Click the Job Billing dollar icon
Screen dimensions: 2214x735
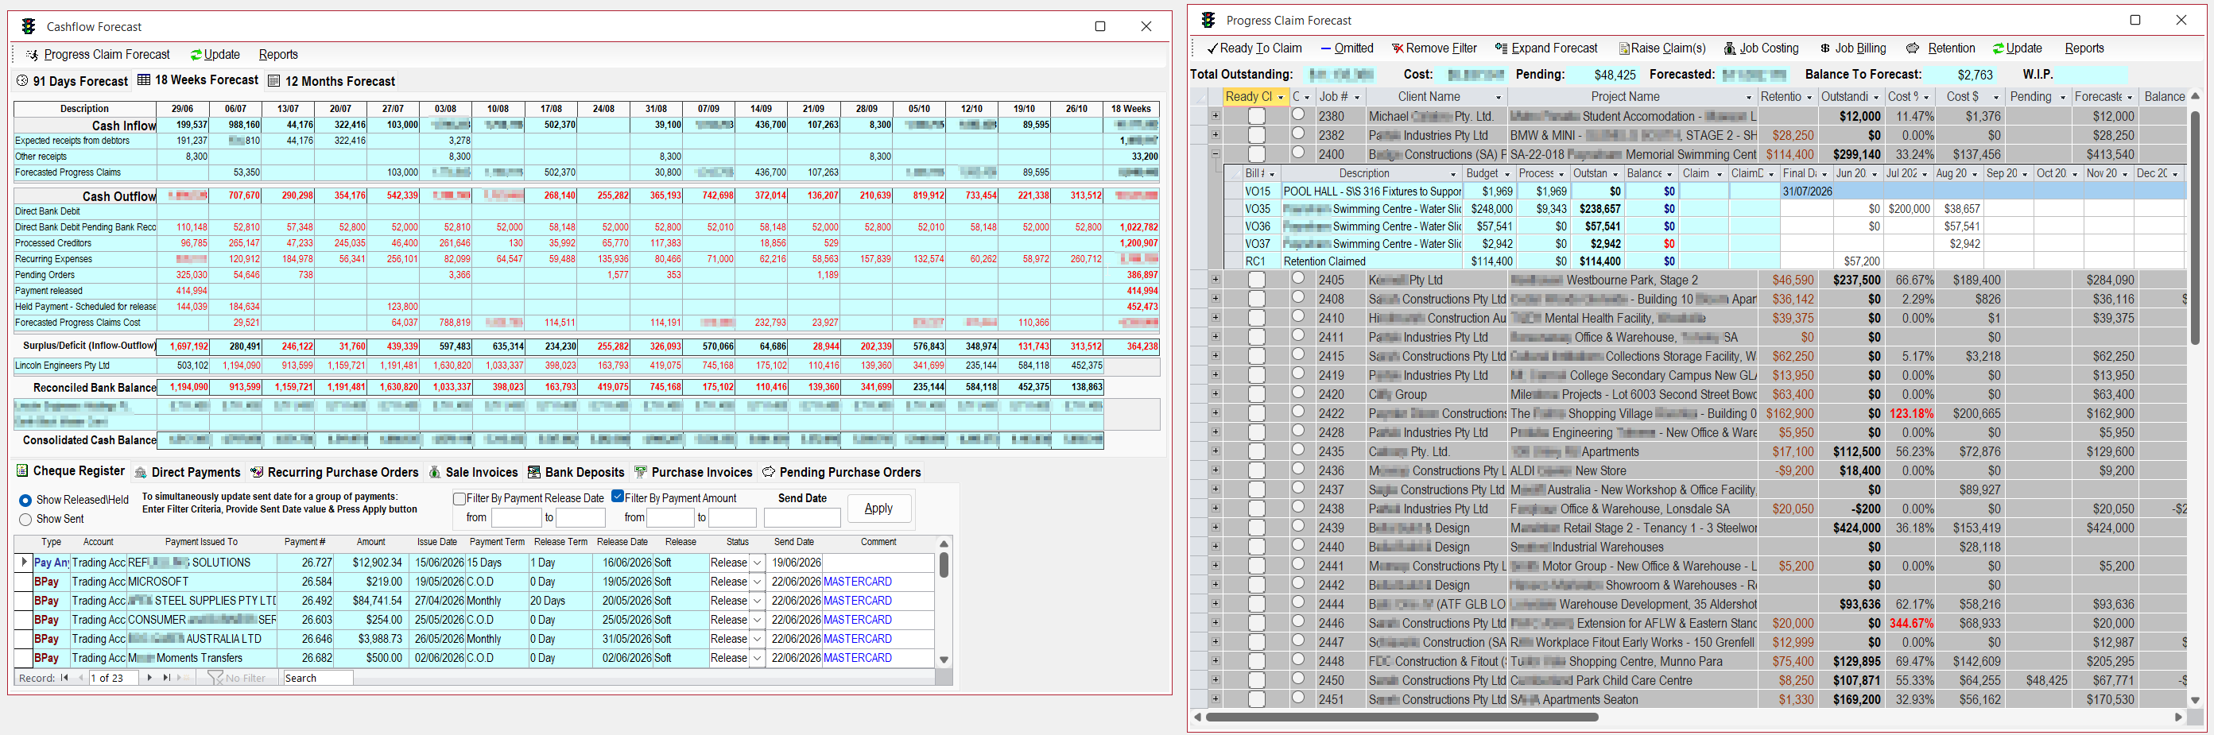tap(1824, 49)
